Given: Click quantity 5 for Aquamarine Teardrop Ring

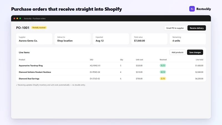Looking at the screenshot, I should coord(121,66).
